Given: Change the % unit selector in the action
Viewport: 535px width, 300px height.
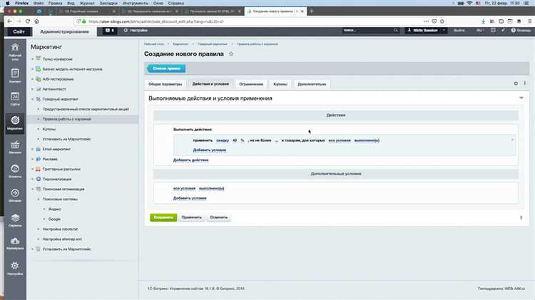Looking at the screenshot, I should tap(243, 140).
